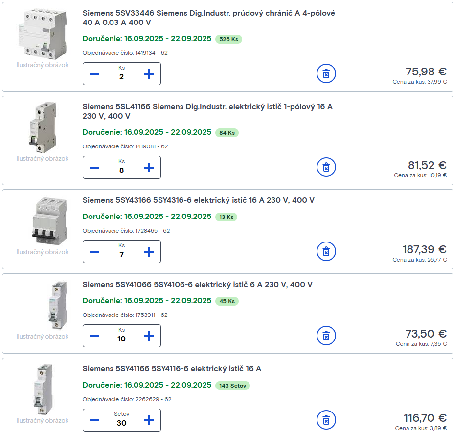Increase quantity of the 5SY41066 breaker

pos(148,336)
